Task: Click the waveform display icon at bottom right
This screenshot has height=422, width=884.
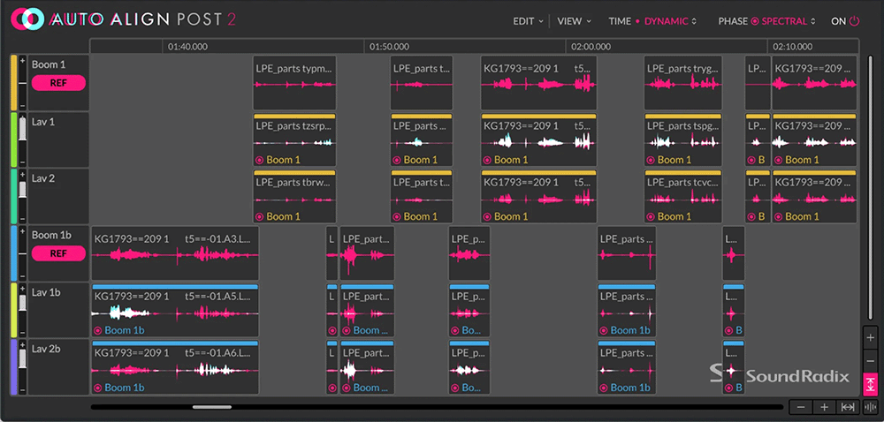Action: tap(868, 406)
